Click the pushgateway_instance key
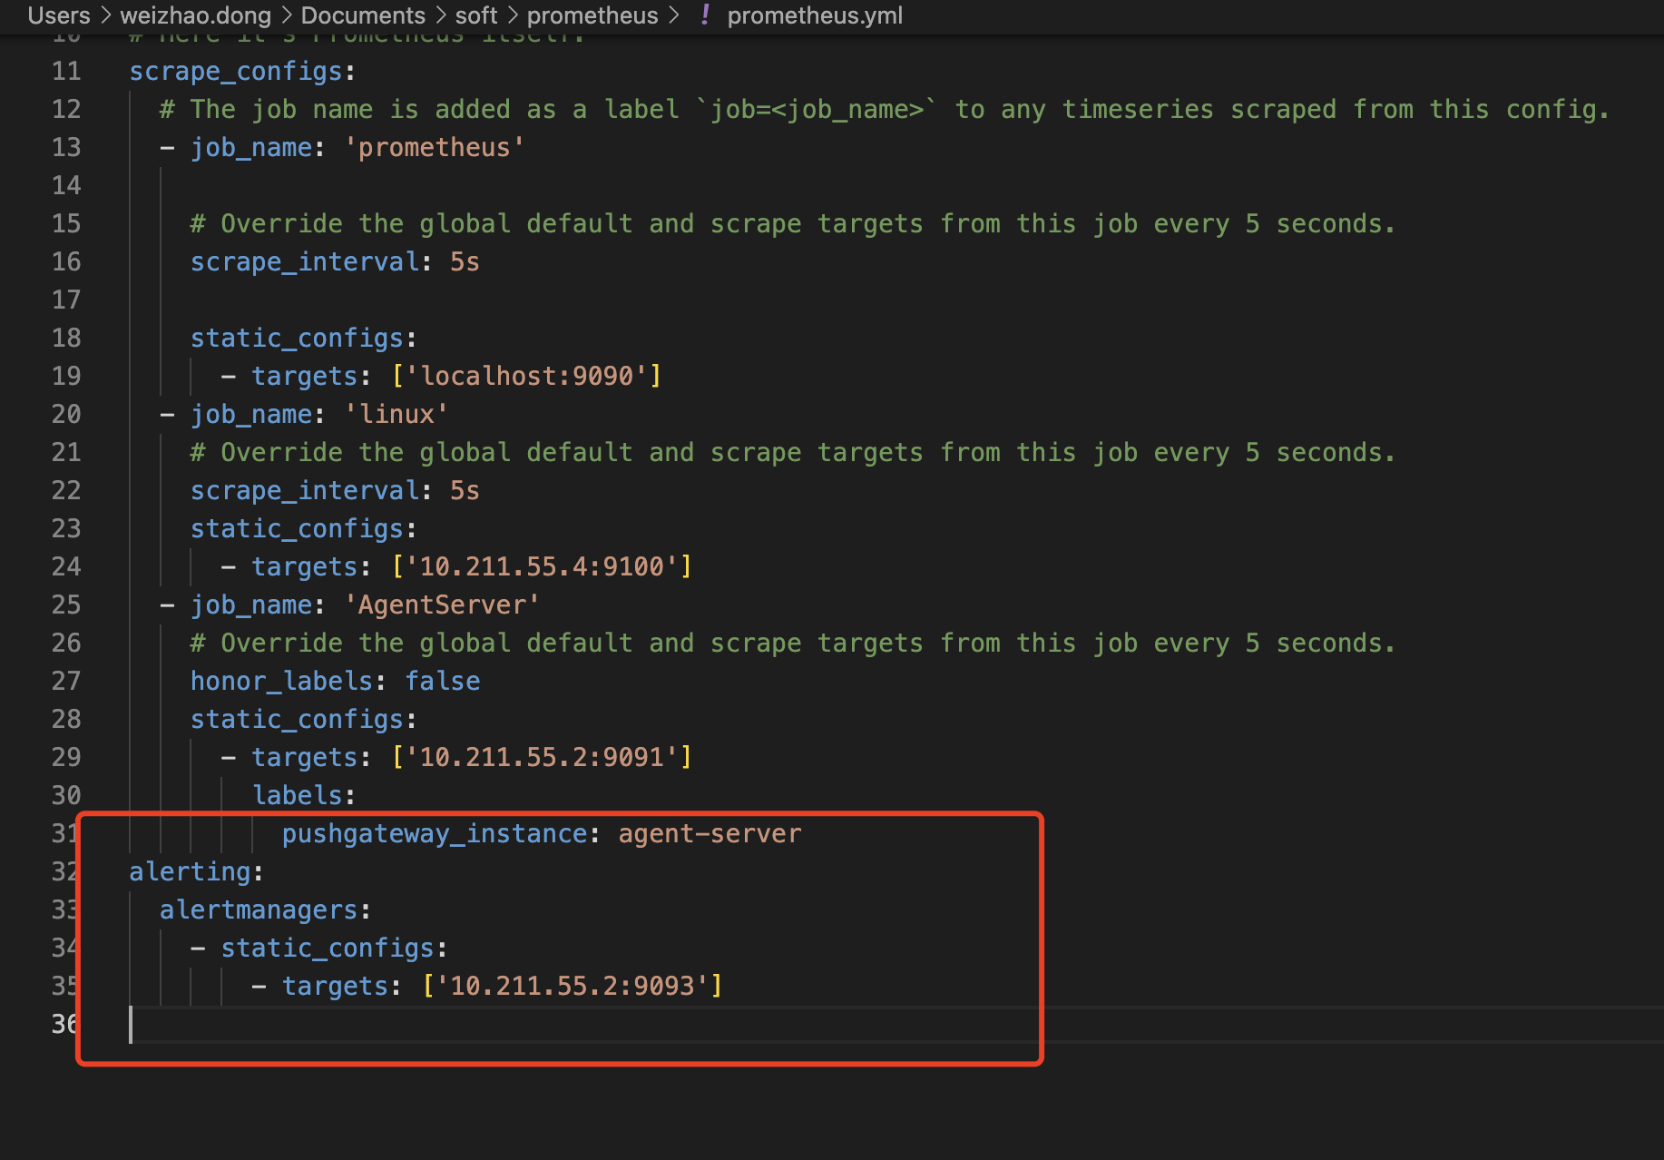This screenshot has width=1664, height=1160. (x=434, y=833)
